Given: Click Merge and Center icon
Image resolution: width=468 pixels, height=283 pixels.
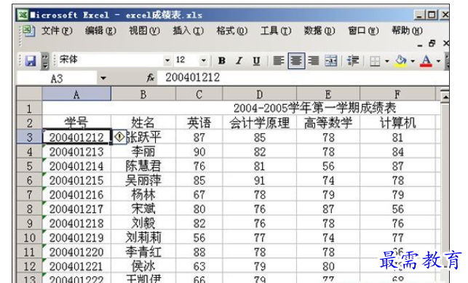Looking at the screenshot, I should click(x=331, y=61).
